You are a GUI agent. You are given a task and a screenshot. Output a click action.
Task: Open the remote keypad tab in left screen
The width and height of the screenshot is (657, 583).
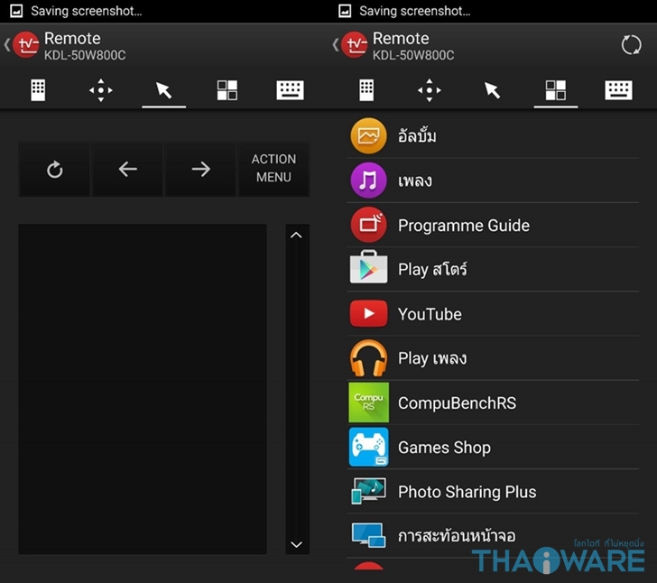coord(38,90)
